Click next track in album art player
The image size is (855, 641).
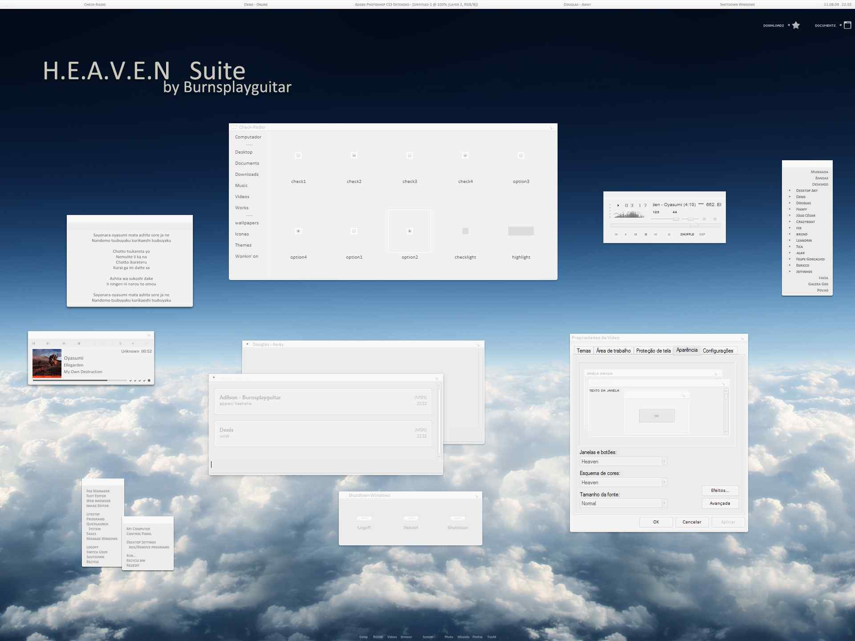[x=48, y=343]
